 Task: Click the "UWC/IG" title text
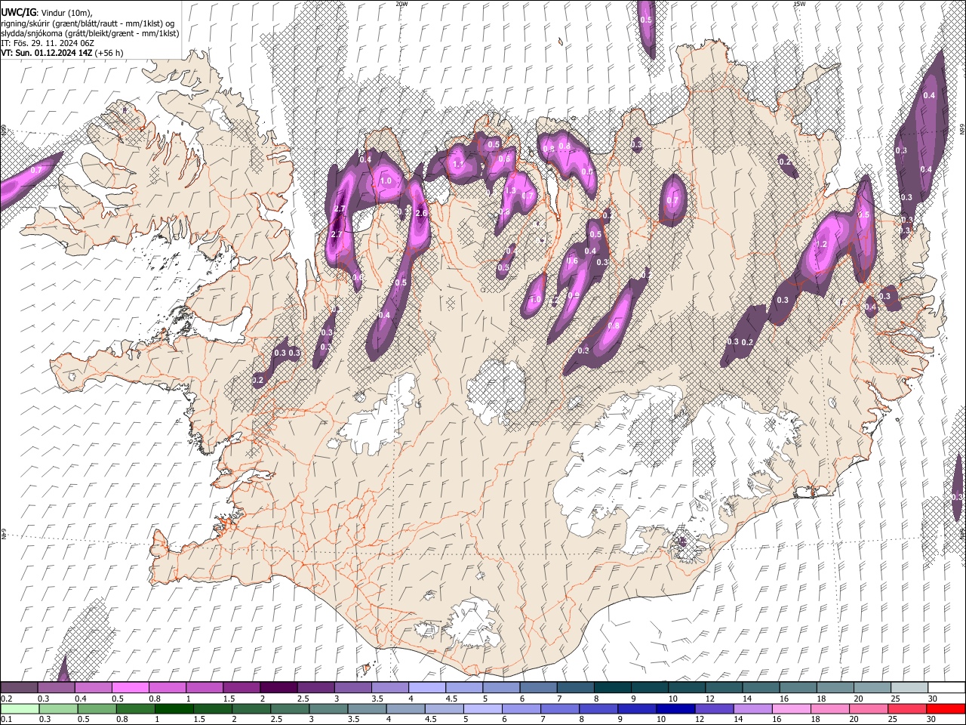point(18,13)
